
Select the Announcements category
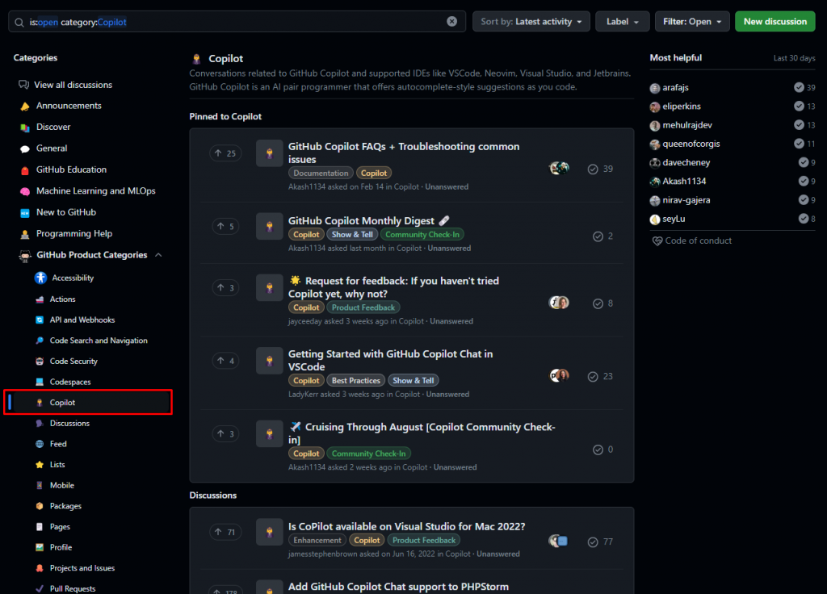point(69,106)
